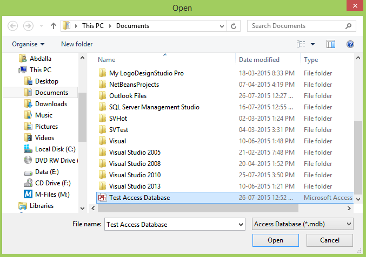This screenshot has height=257, width=366.
Task: Select CD Drive (F:)
Action: click(47, 183)
